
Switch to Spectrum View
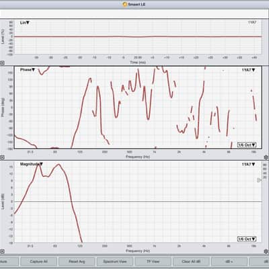(x=115, y=262)
